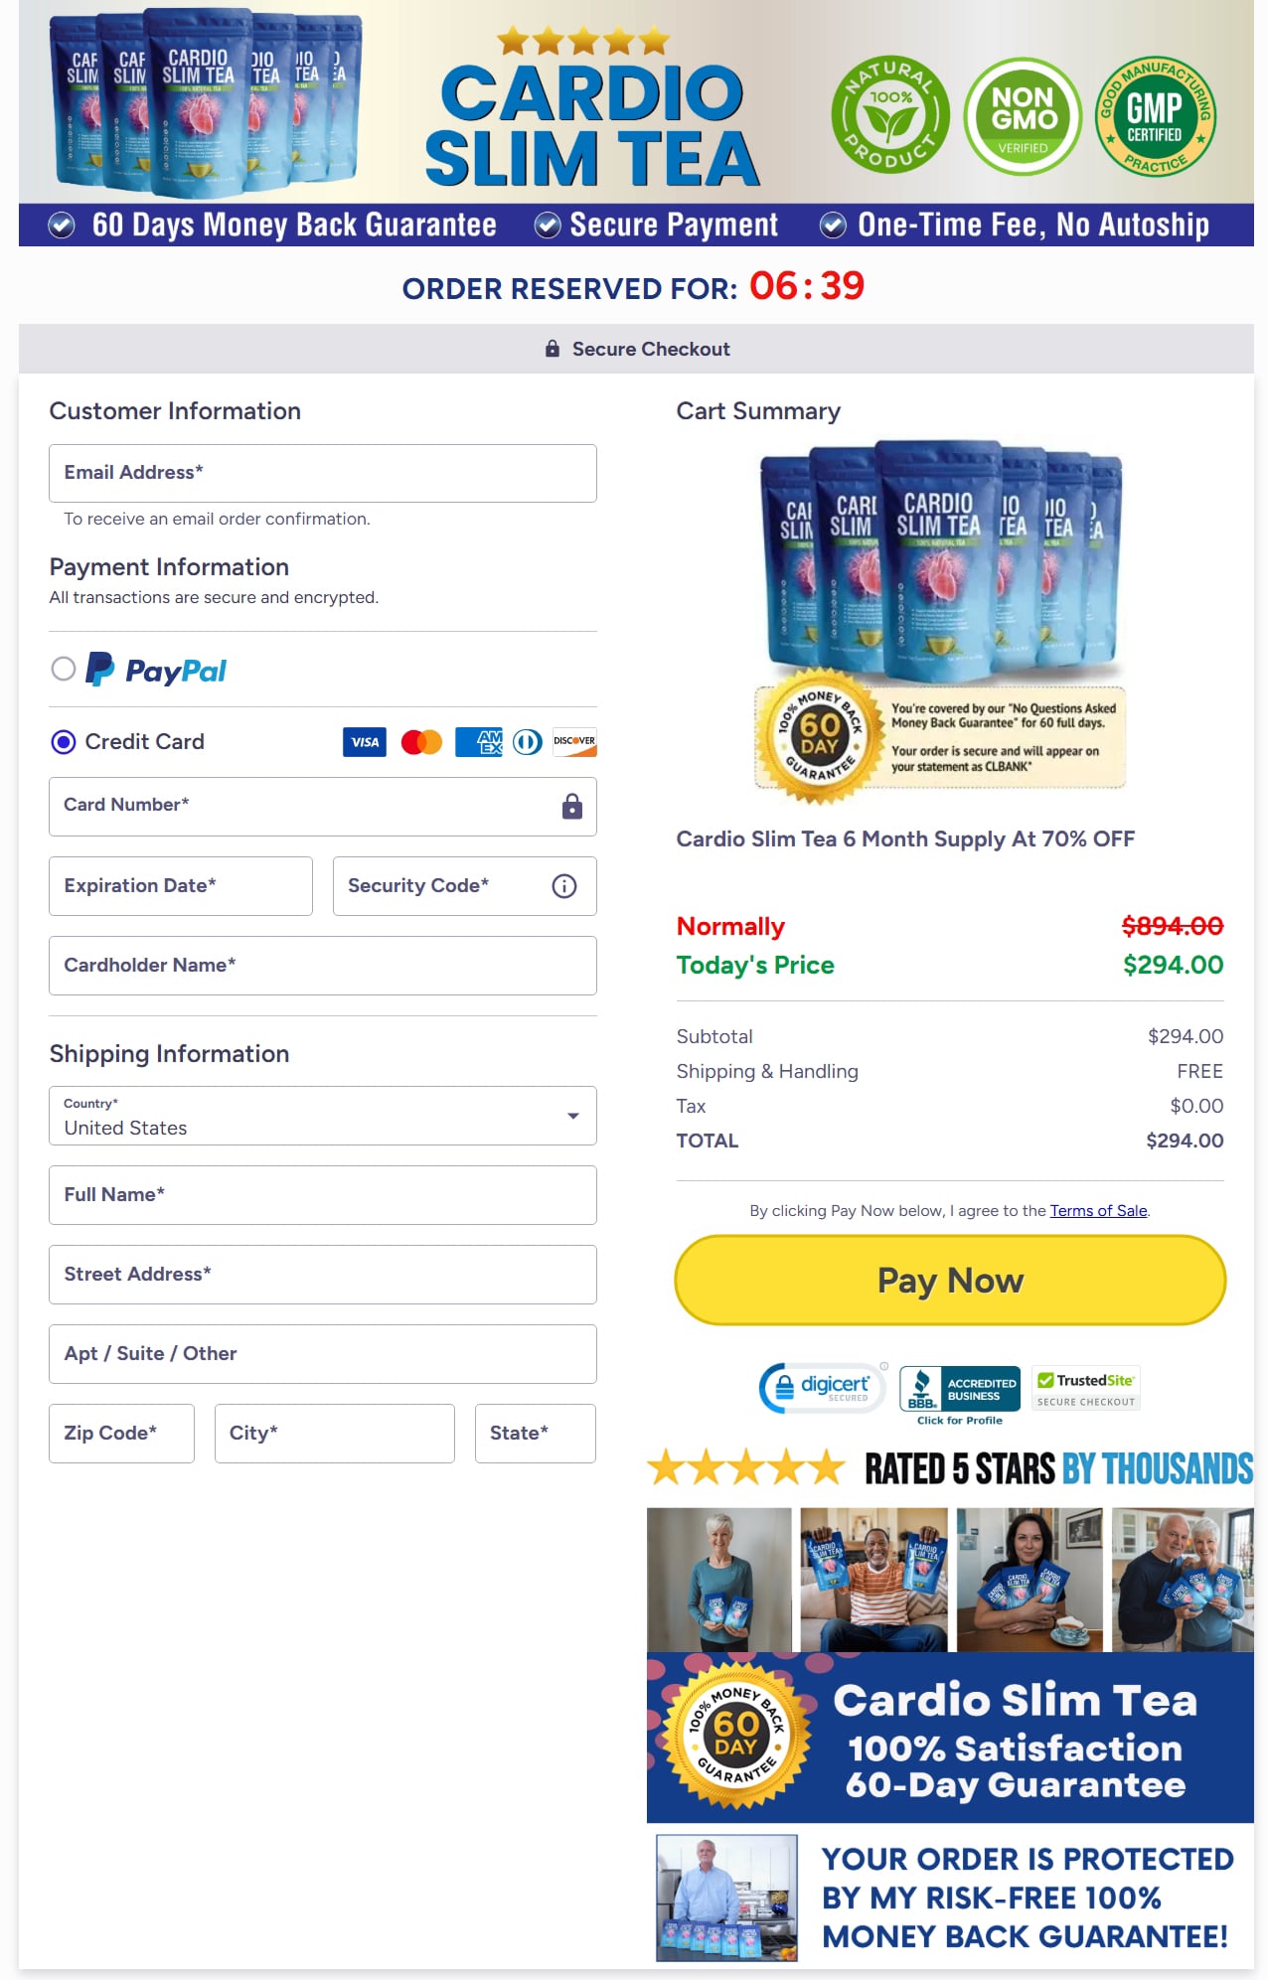
Task: Click the Discover card logo
Action: (574, 742)
